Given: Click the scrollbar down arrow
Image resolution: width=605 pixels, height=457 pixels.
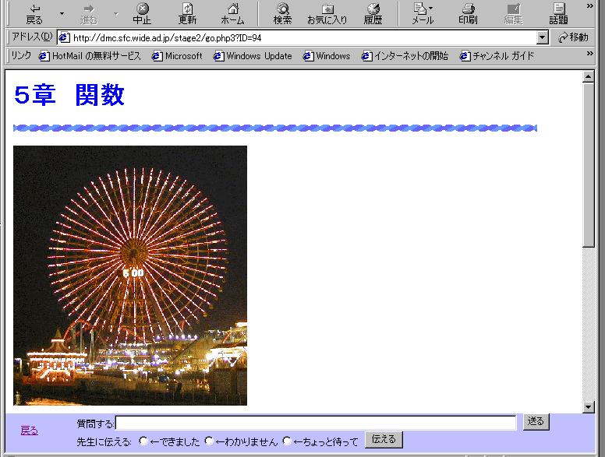Looking at the screenshot, I should pyautogui.click(x=588, y=406).
